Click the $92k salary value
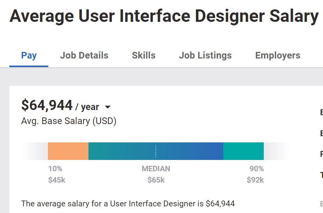Viewport: 323px width, 213px height. click(x=255, y=180)
